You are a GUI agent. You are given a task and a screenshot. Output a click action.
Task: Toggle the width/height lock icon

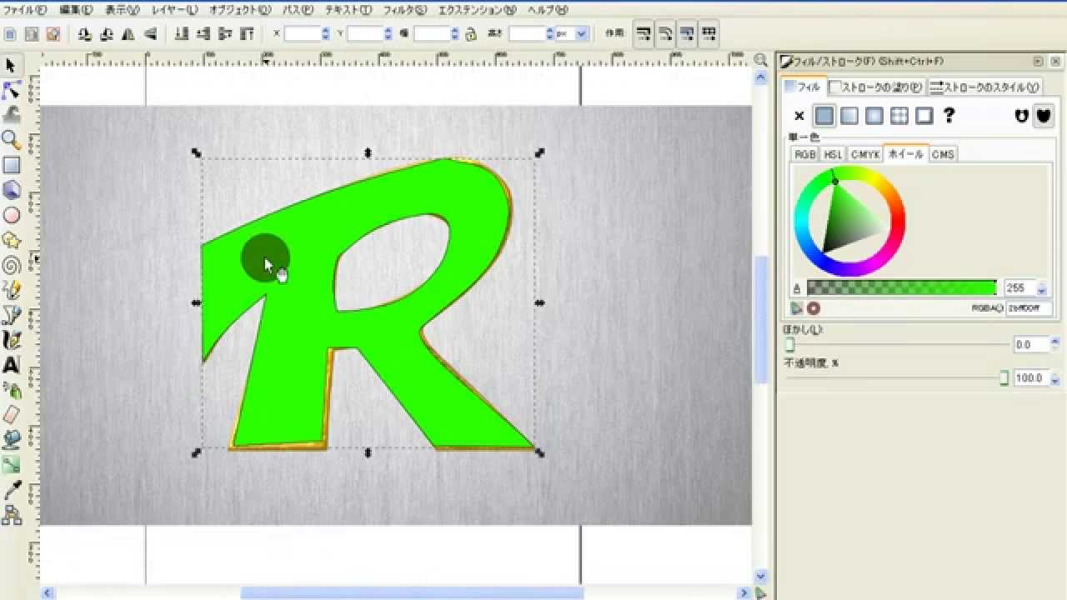(x=472, y=34)
